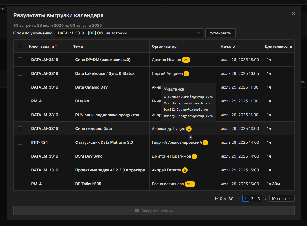307x226 pixels.
Task: Click the topic DSM Dev Sync
Action: pyautogui.click(x=89, y=156)
